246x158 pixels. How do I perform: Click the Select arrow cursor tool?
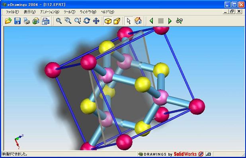(x=129, y=21)
